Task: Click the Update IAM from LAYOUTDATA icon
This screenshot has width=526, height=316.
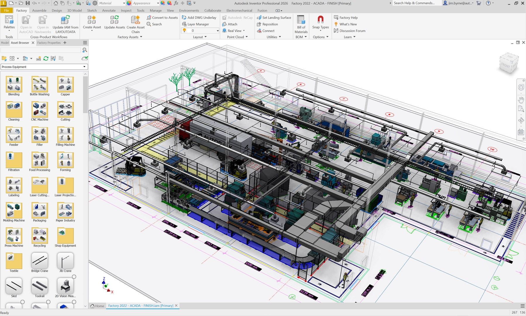Action: tap(65, 20)
